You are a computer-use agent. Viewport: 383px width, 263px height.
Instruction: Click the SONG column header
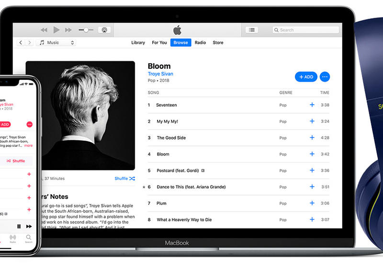[153, 92]
